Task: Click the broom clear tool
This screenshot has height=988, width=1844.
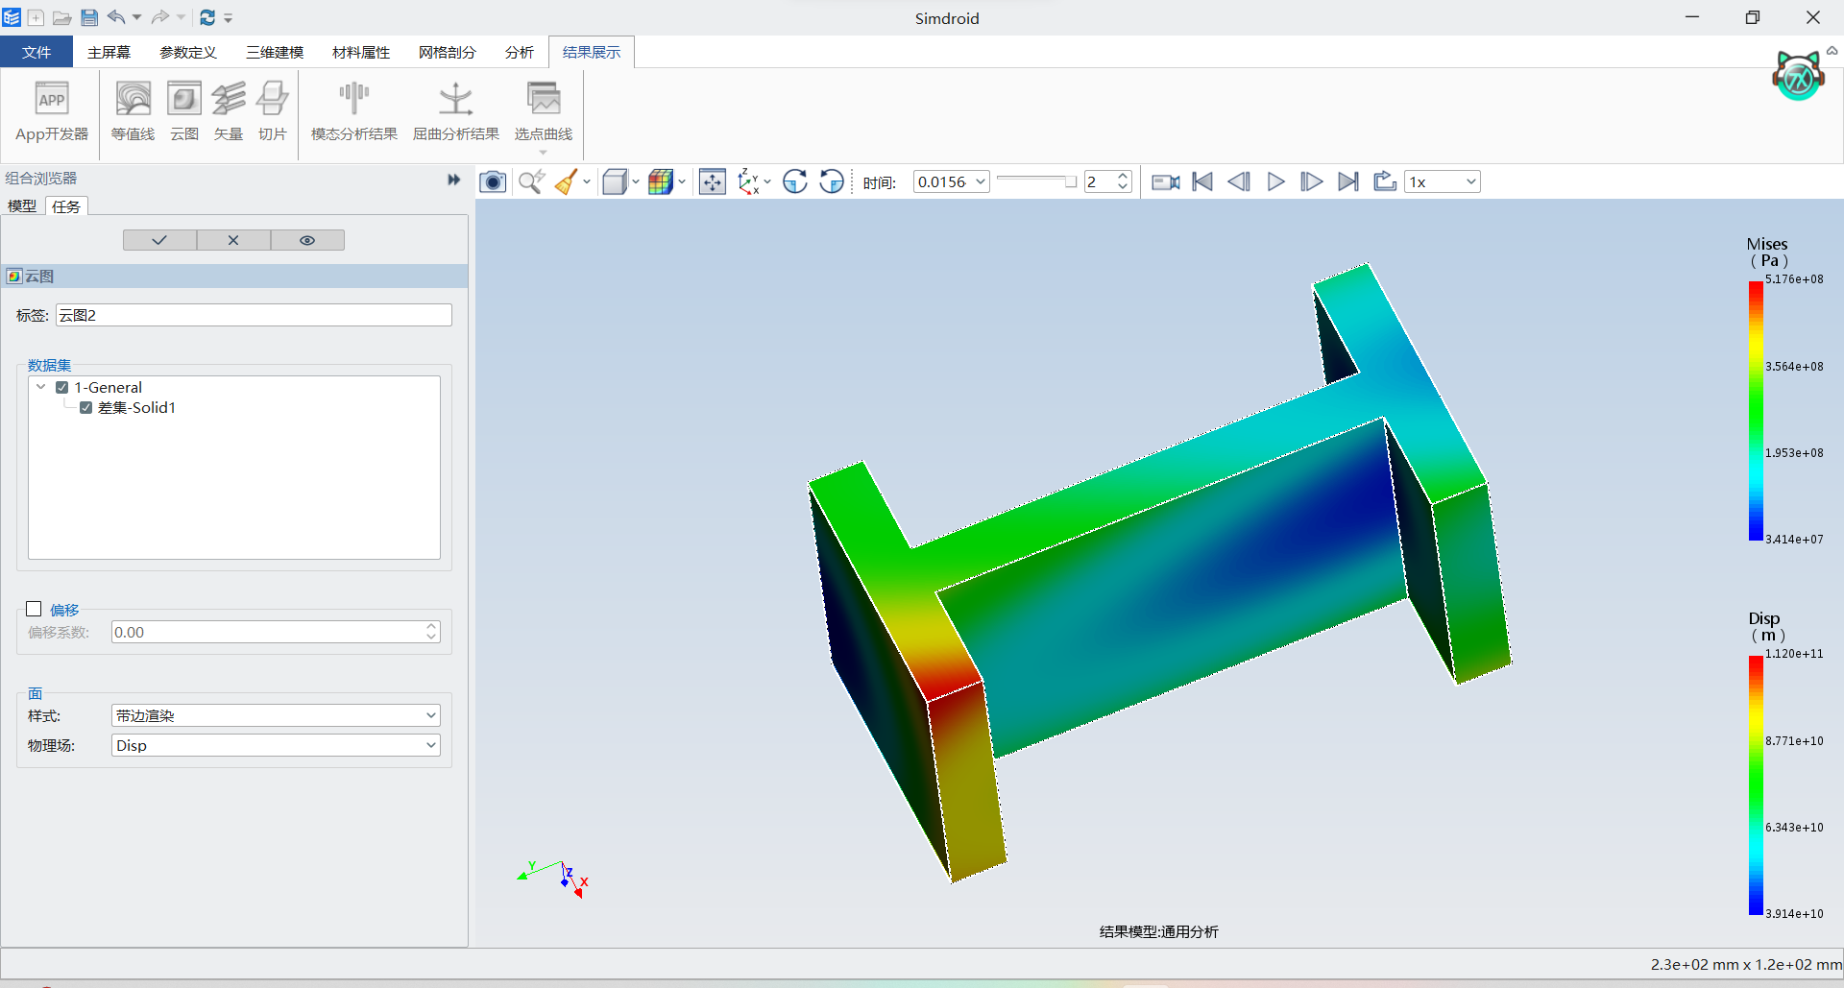Action: point(566,181)
